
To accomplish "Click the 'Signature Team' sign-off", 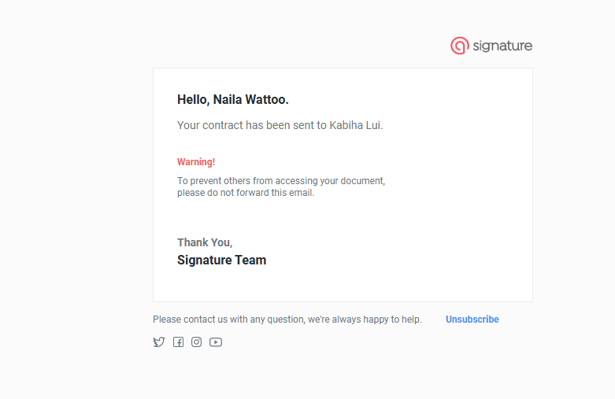I will pos(221,260).
